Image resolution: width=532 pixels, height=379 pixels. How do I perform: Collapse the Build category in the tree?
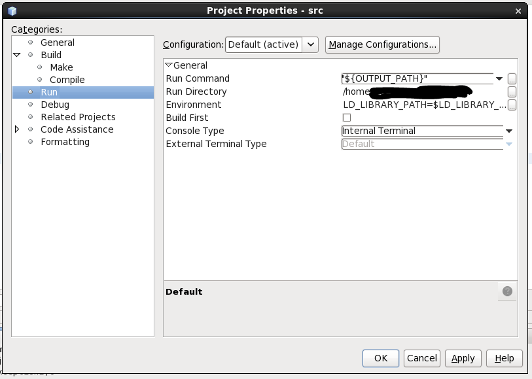tap(16, 55)
